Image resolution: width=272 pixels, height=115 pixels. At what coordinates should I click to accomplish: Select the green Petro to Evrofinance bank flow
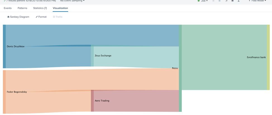click(x=224, y=57)
